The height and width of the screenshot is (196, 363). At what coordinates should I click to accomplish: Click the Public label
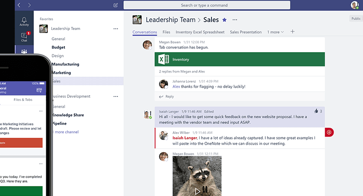coord(356,19)
